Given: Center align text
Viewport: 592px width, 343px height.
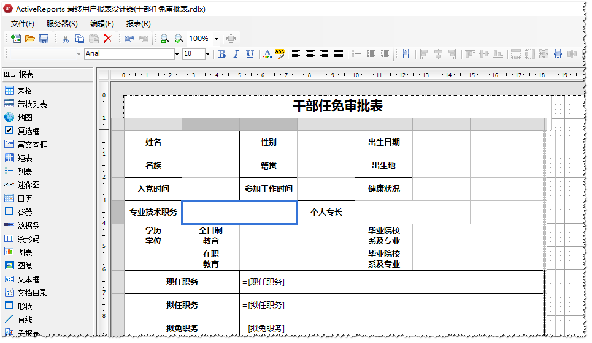Looking at the screenshot, I should click(x=310, y=54).
